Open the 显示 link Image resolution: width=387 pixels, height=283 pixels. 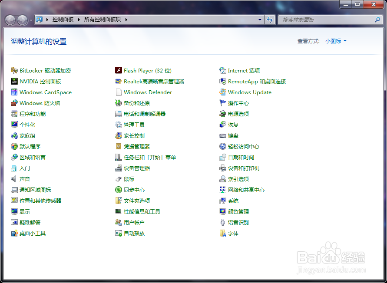[x=25, y=212]
